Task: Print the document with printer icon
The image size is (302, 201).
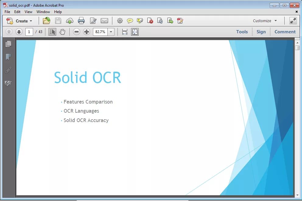Action: pyautogui.click(x=81, y=21)
